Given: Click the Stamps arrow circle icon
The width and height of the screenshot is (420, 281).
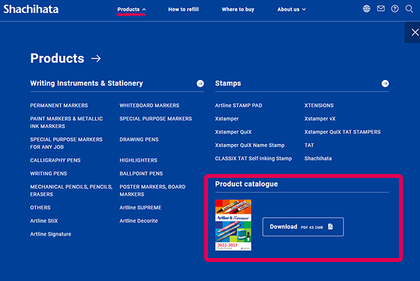Looking at the screenshot, I should (385, 83).
